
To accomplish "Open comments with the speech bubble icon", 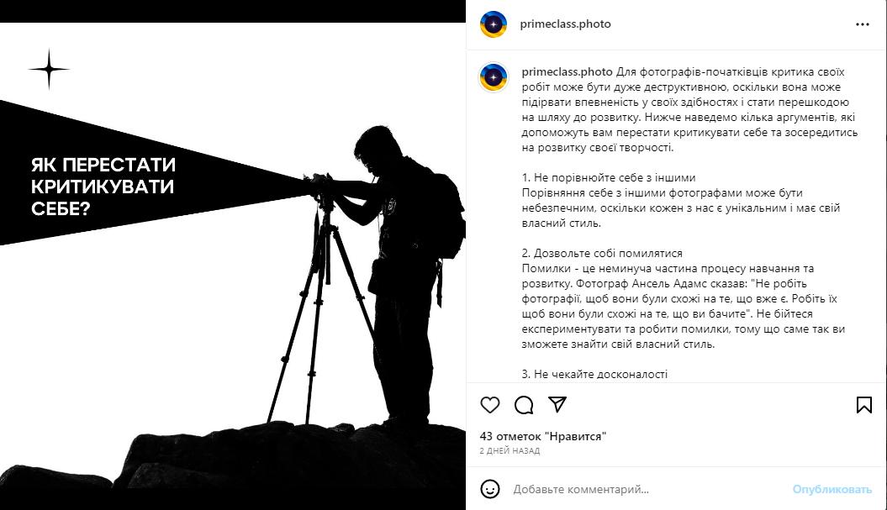I will click(x=524, y=405).
